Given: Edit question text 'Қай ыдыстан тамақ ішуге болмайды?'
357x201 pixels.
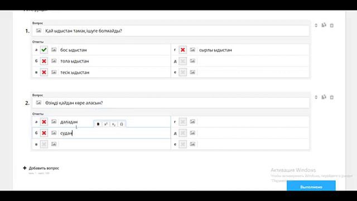Looking at the screenshot, I should click(x=84, y=31).
